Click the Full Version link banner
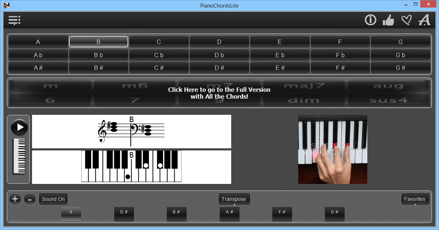The height and width of the screenshot is (230, 439). (x=219, y=93)
